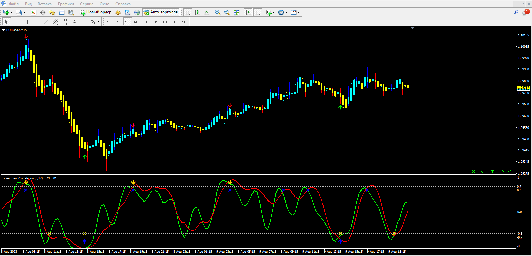This screenshot has height=256, width=532.
Task: Open the Окно menu
Action: point(105,4)
